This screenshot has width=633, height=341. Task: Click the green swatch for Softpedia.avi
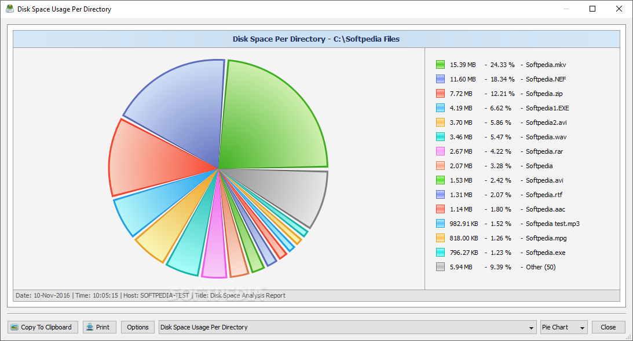[x=440, y=180]
